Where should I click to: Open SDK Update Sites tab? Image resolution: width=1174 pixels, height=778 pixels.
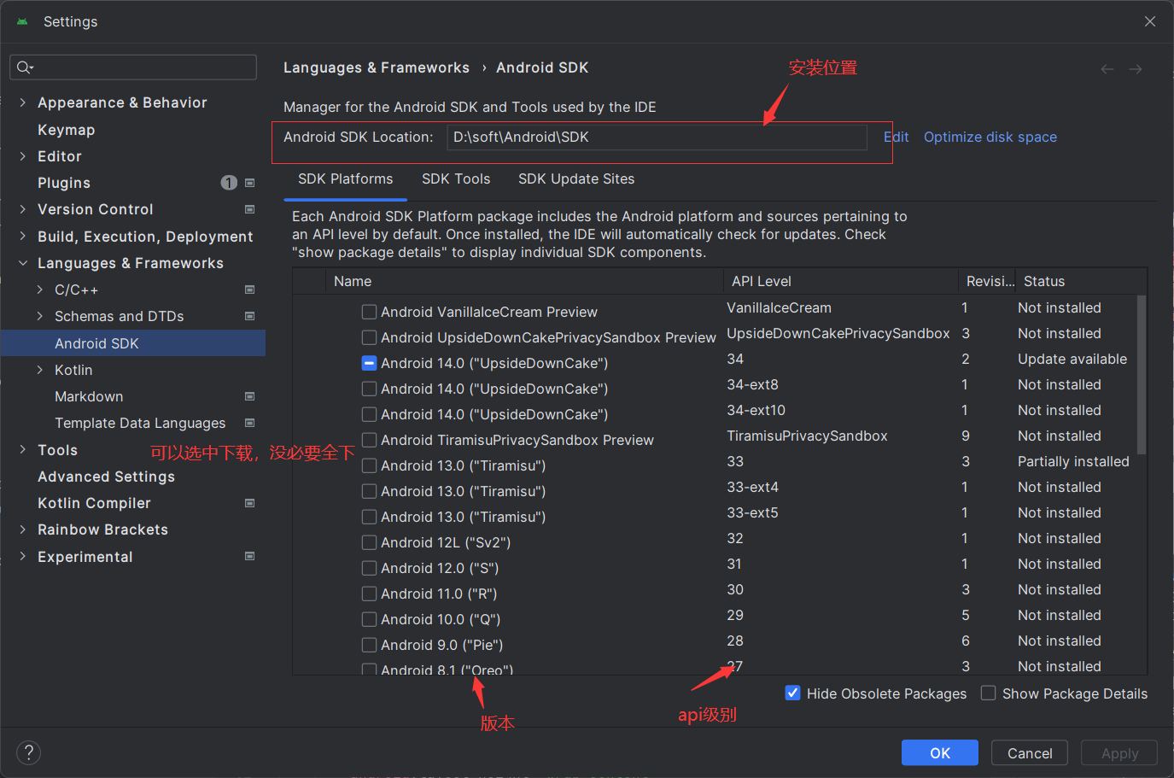(576, 179)
